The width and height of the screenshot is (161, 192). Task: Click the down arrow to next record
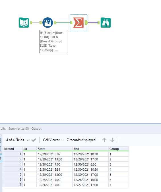pyautogui.click(x=112, y=140)
